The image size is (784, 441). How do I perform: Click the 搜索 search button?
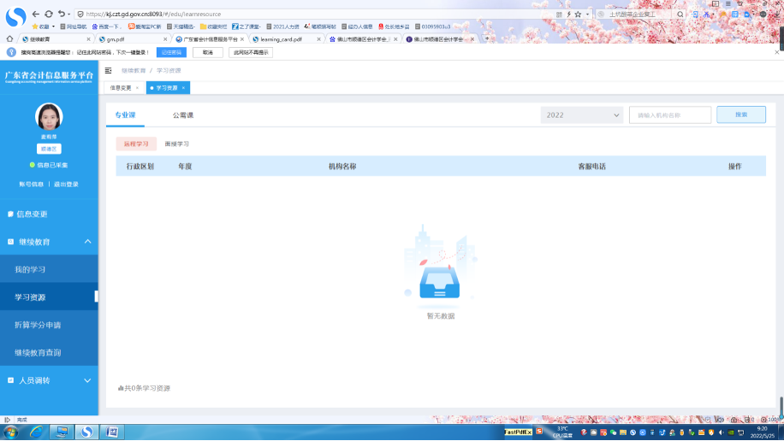pyautogui.click(x=741, y=115)
